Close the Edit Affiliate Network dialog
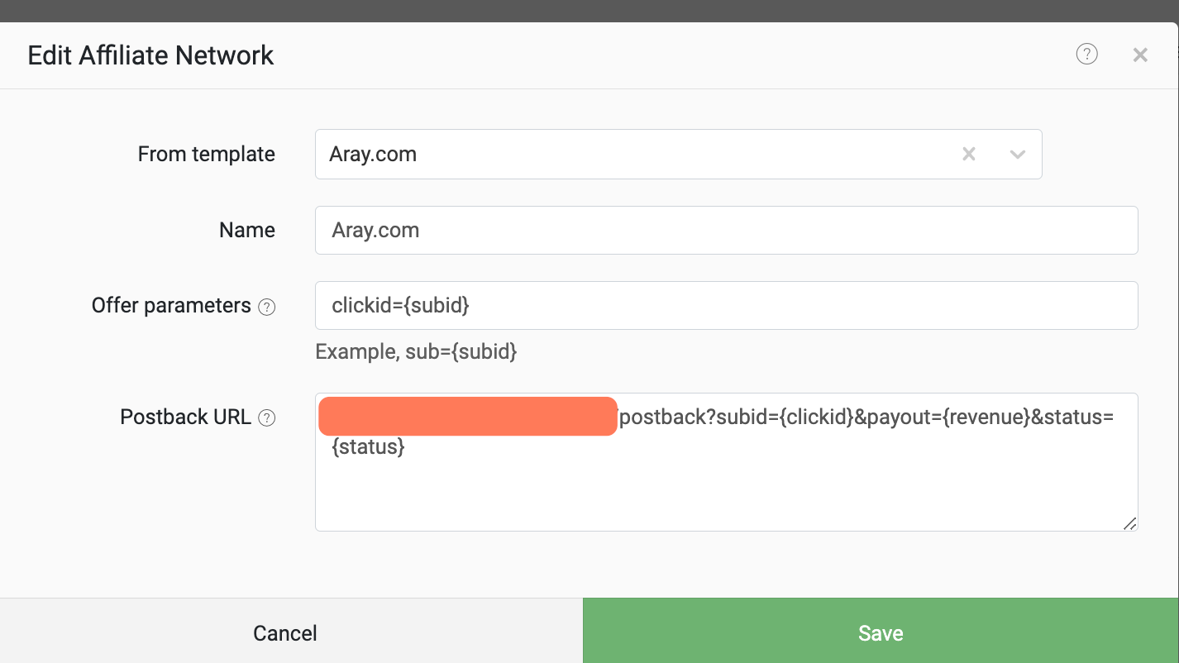1179x663 pixels. (x=1140, y=55)
